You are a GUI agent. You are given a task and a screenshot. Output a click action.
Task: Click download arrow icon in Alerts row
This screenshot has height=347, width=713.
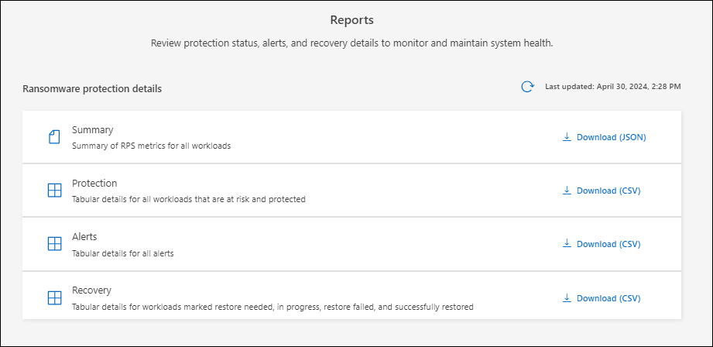567,244
